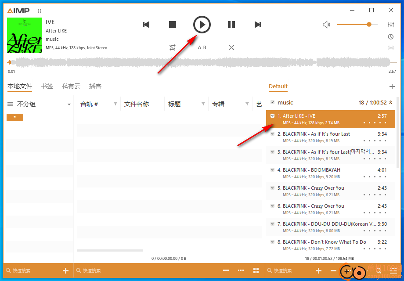Click rating dots of After LIKE track
This screenshot has width=404, height=281.
[375, 123]
